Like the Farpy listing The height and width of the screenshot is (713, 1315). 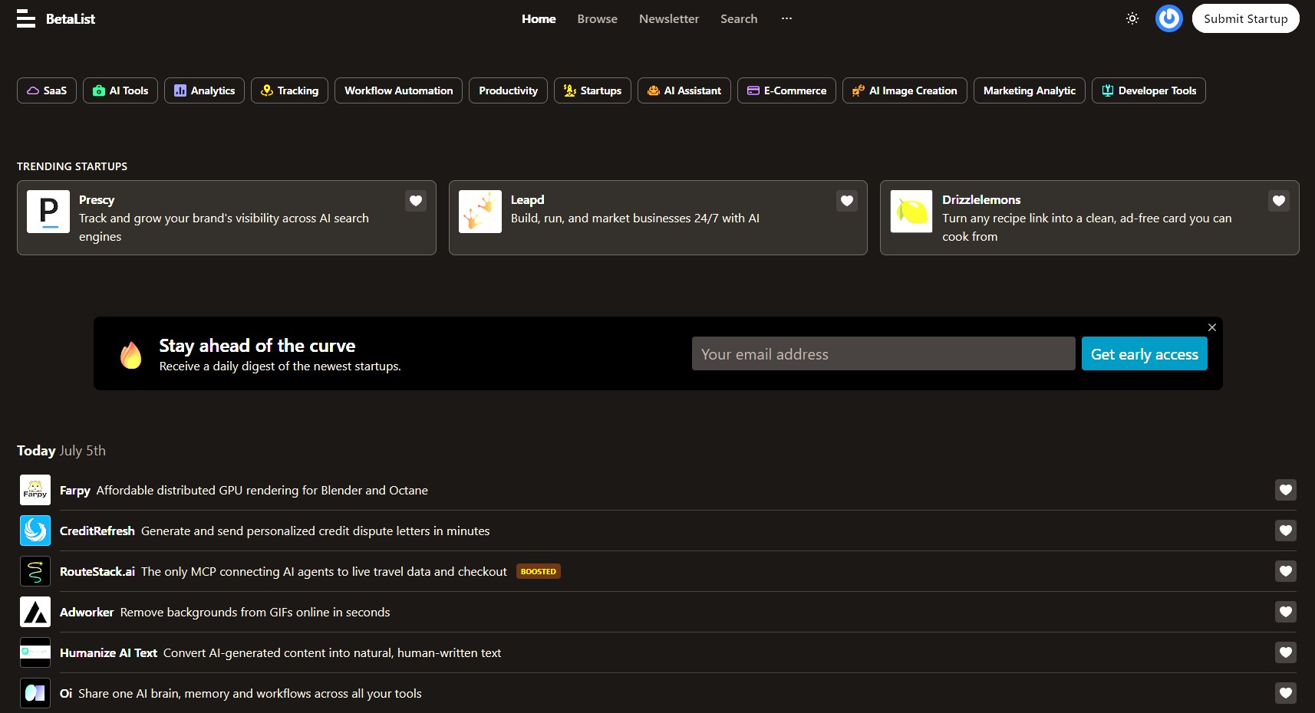tap(1286, 490)
